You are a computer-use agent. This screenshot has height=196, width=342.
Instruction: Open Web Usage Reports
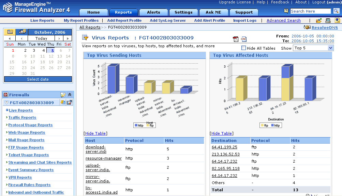pyautogui.click(x=27, y=132)
